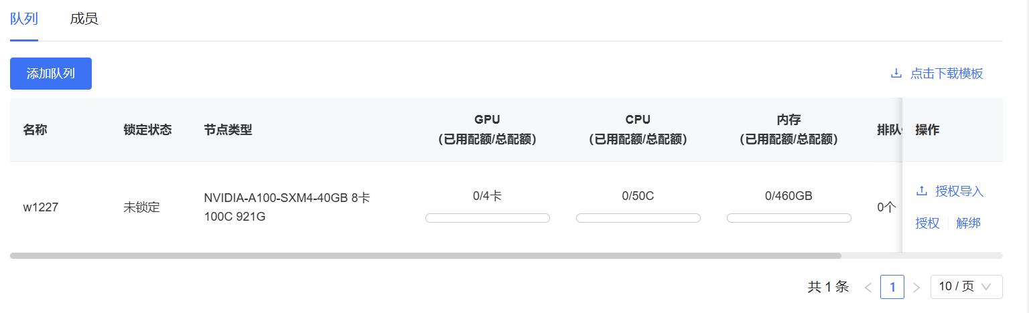Click the 解绑 action link
The width and height of the screenshot is (1029, 313).
click(968, 223)
